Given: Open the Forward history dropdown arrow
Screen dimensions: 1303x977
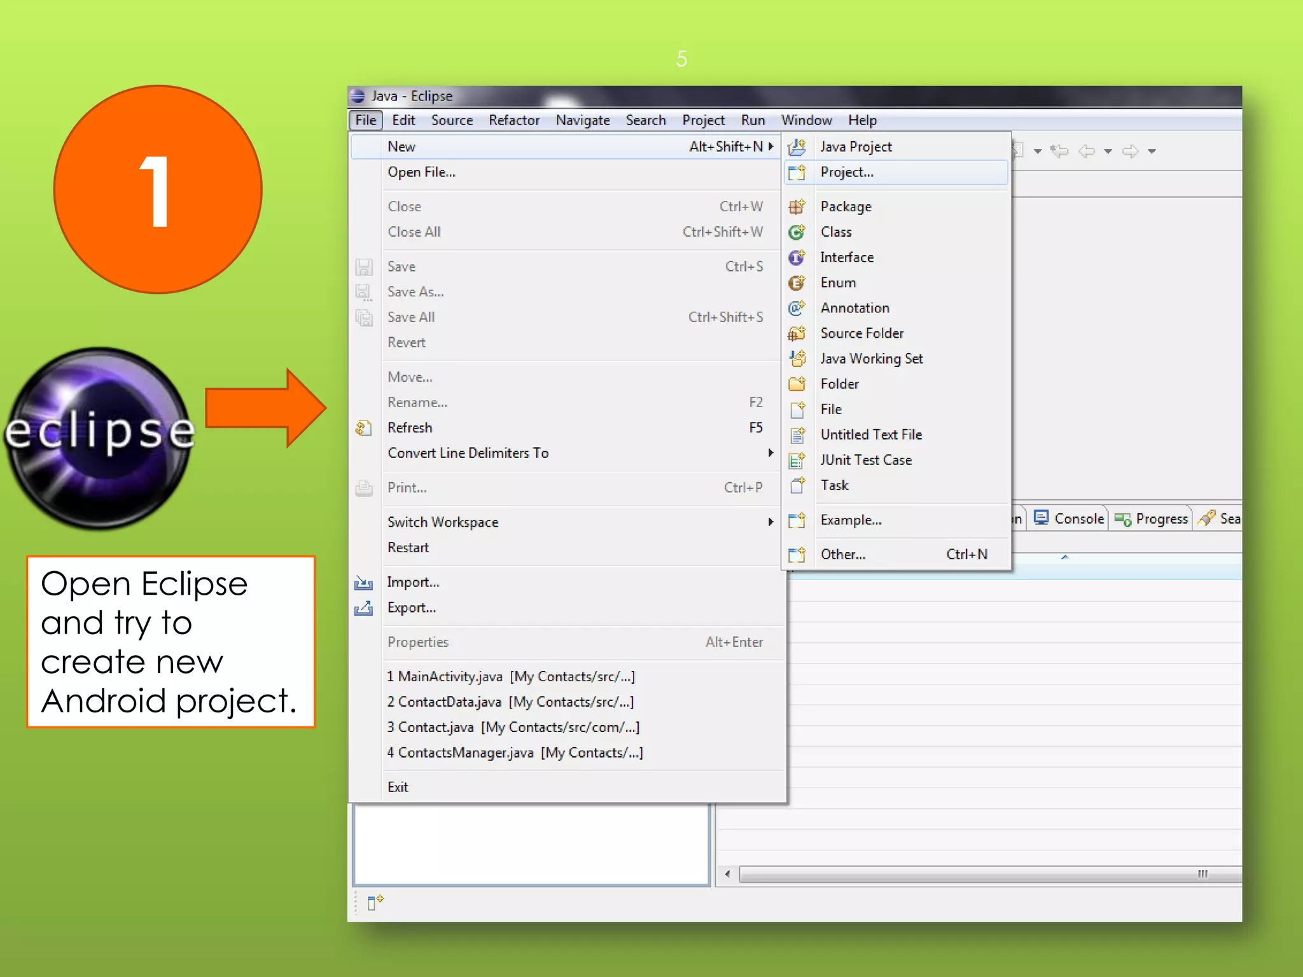Looking at the screenshot, I should pyautogui.click(x=1152, y=151).
